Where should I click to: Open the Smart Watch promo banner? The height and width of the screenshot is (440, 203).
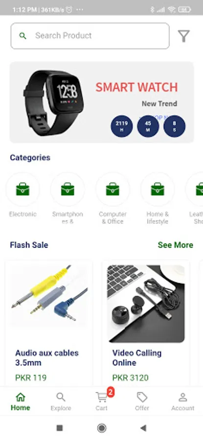point(102,103)
